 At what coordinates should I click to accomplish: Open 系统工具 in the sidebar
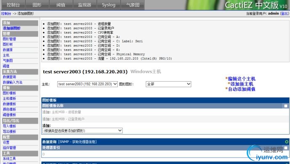(9, 159)
